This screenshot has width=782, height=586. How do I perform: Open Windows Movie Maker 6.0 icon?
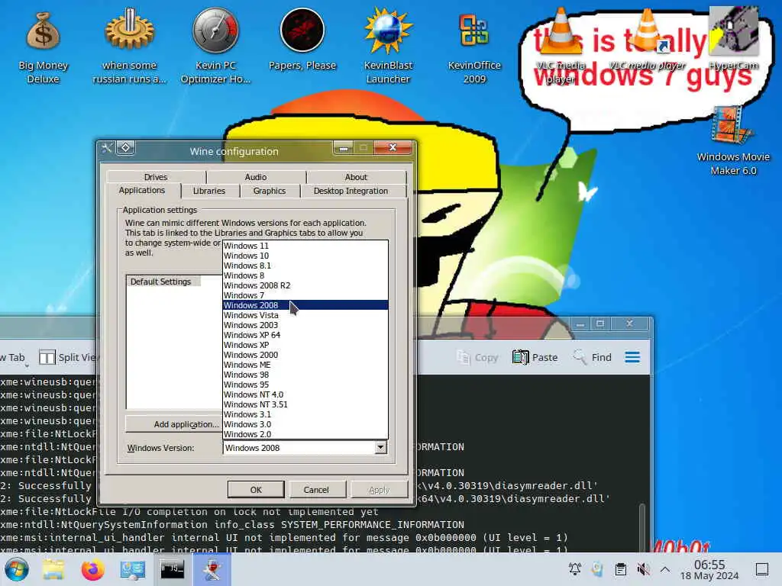[x=733, y=140]
